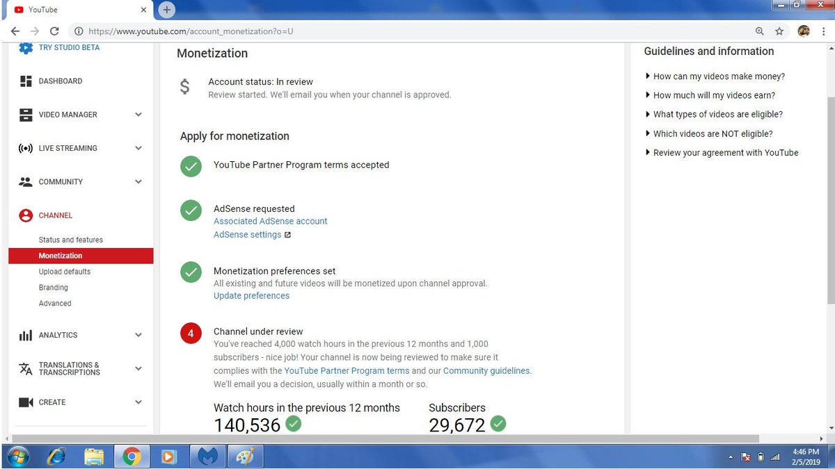Image resolution: width=835 pixels, height=469 pixels.
Task: Expand the Create section chevron
Action: (138, 402)
